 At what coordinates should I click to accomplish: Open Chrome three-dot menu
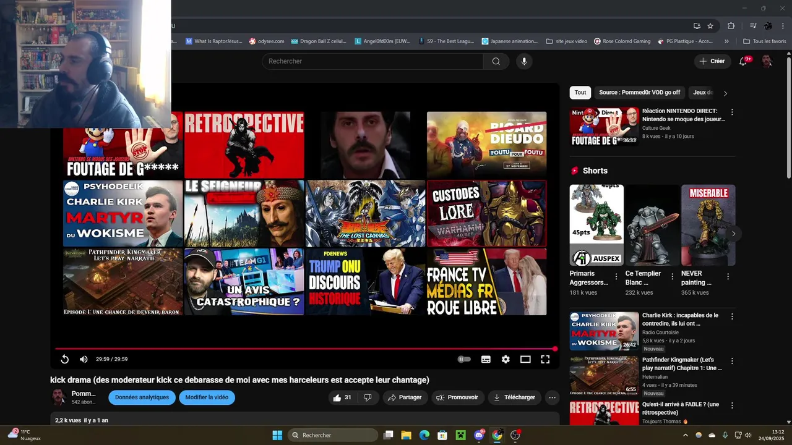pos(783,26)
